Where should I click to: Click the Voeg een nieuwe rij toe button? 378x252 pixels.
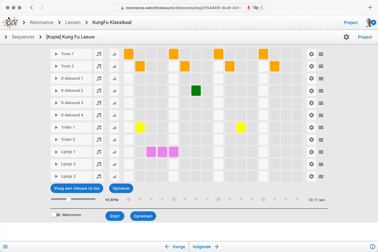[76, 188]
